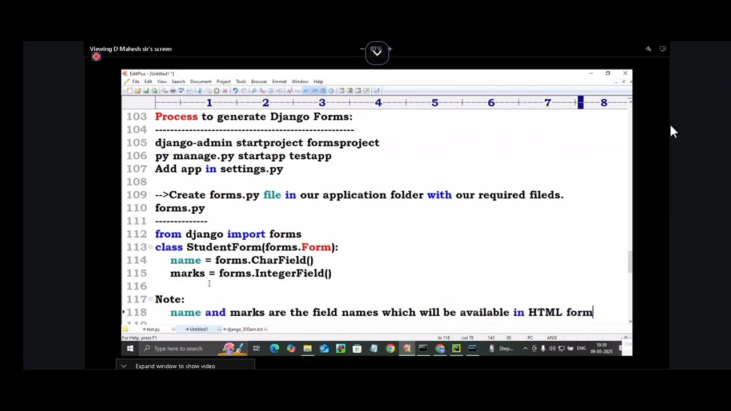
Task: Zoom out shared screen with minus button
Action: click(362, 49)
